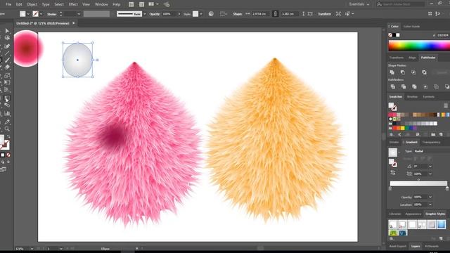Click the right gradient stop on slider
Viewport: 450px width, 253px height.
click(x=447, y=188)
